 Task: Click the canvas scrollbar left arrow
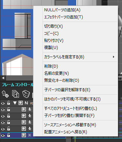coord(3,78)
